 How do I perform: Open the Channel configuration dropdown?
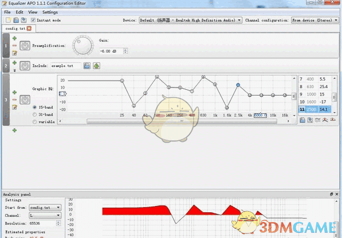tap(315, 20)
